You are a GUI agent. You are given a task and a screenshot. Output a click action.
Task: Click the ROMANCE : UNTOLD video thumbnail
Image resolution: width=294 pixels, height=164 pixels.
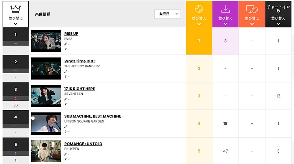coord(46,151)
